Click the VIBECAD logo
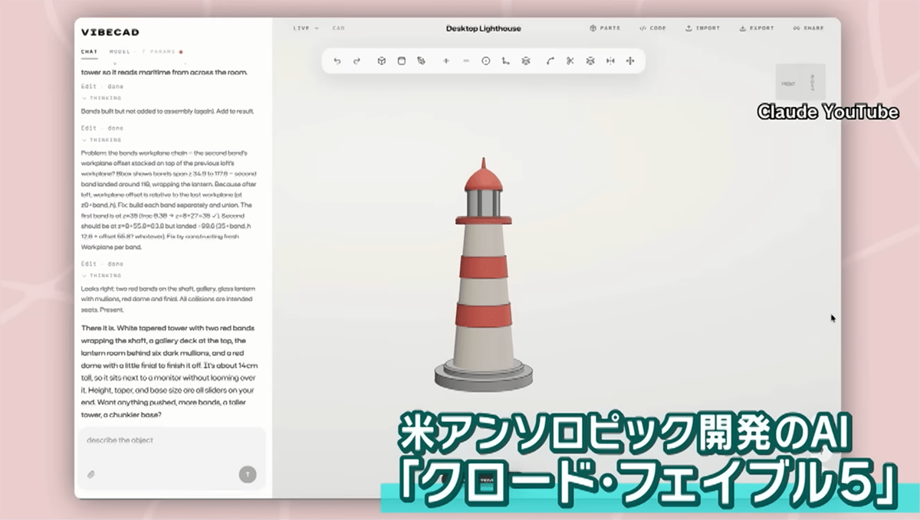The width and height of the screenshot is (920, 520). point(110,32)
